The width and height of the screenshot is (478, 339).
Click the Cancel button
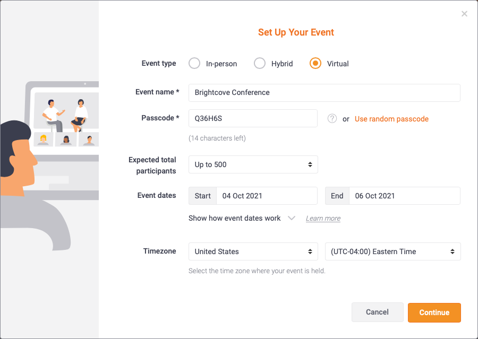tap(378, 312)
